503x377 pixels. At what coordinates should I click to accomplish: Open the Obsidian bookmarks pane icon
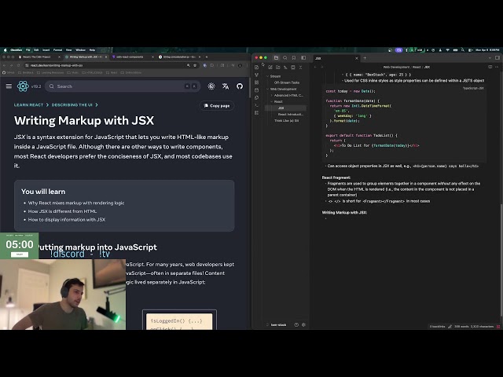[294, 57]
